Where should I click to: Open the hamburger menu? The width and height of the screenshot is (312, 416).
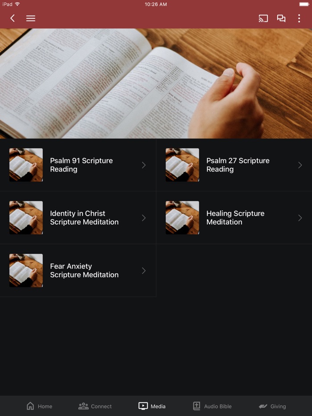point(31,18)
